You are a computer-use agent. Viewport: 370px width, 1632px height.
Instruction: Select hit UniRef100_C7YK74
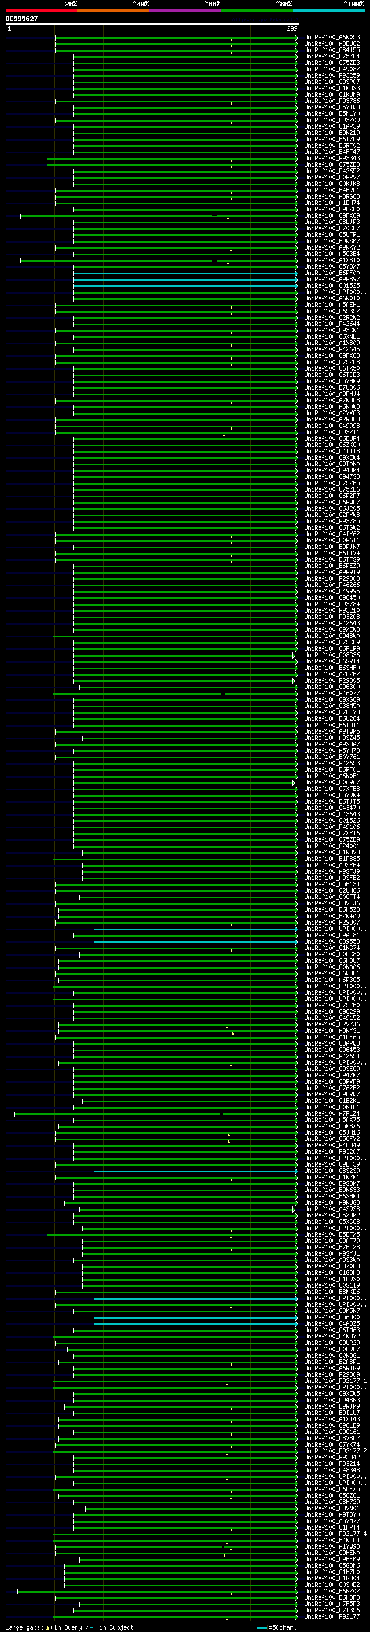point(332,1444)
